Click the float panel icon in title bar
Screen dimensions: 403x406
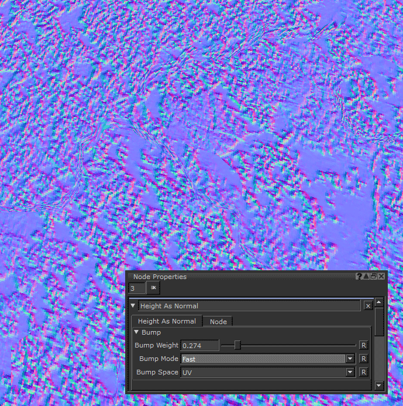[x=374, y=276]
